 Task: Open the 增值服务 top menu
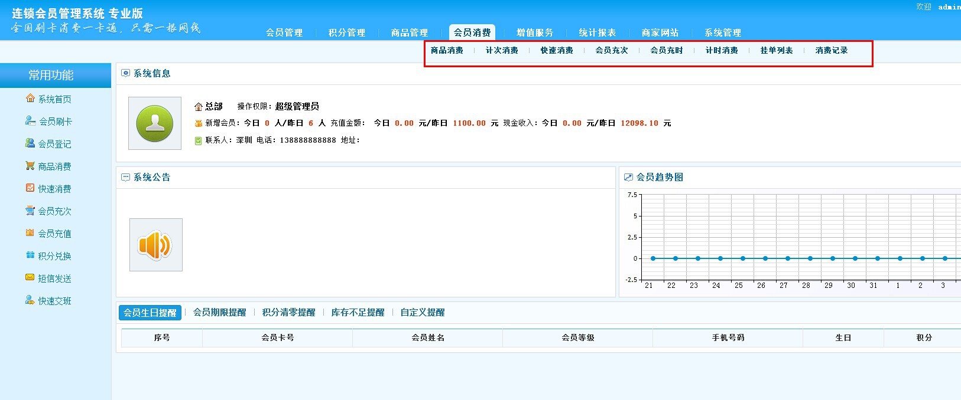pos(535,32)
